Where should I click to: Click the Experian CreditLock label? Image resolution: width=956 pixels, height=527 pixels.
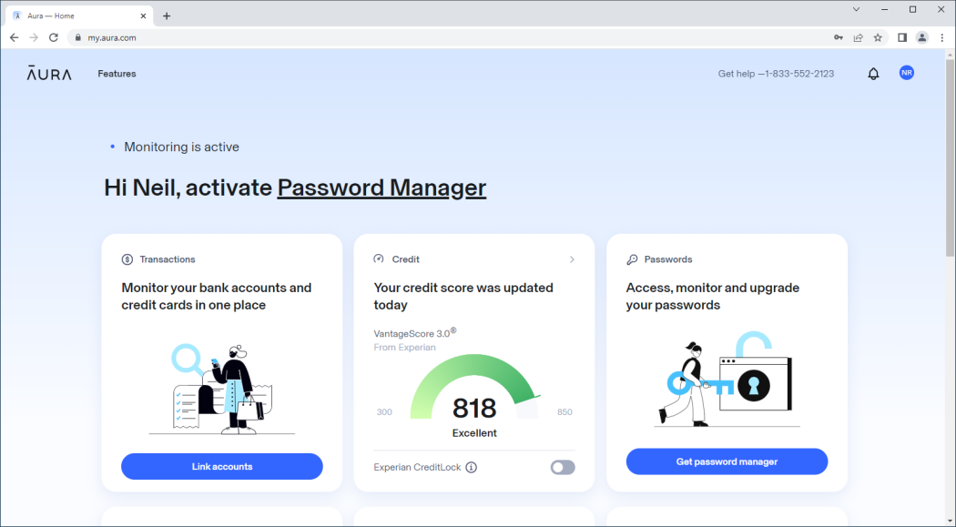coord(417,467)
